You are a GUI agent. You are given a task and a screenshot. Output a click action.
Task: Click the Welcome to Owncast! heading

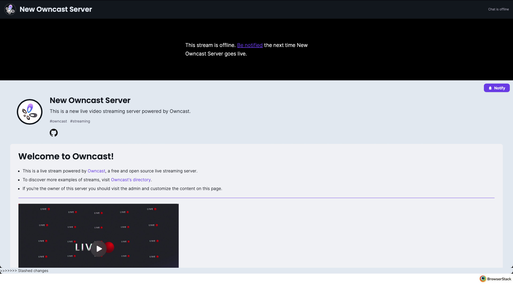[x=66, y=156]
